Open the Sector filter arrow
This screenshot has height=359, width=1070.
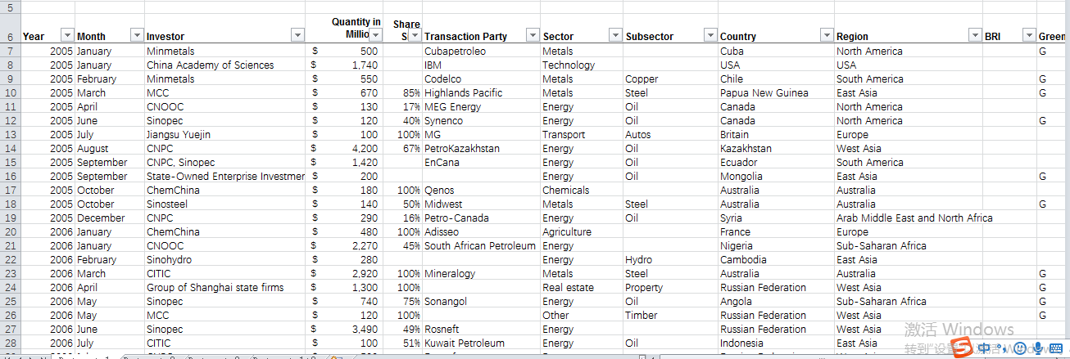(614, 36)
